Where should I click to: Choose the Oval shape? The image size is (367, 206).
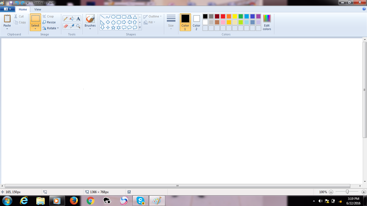pos(113,17)
